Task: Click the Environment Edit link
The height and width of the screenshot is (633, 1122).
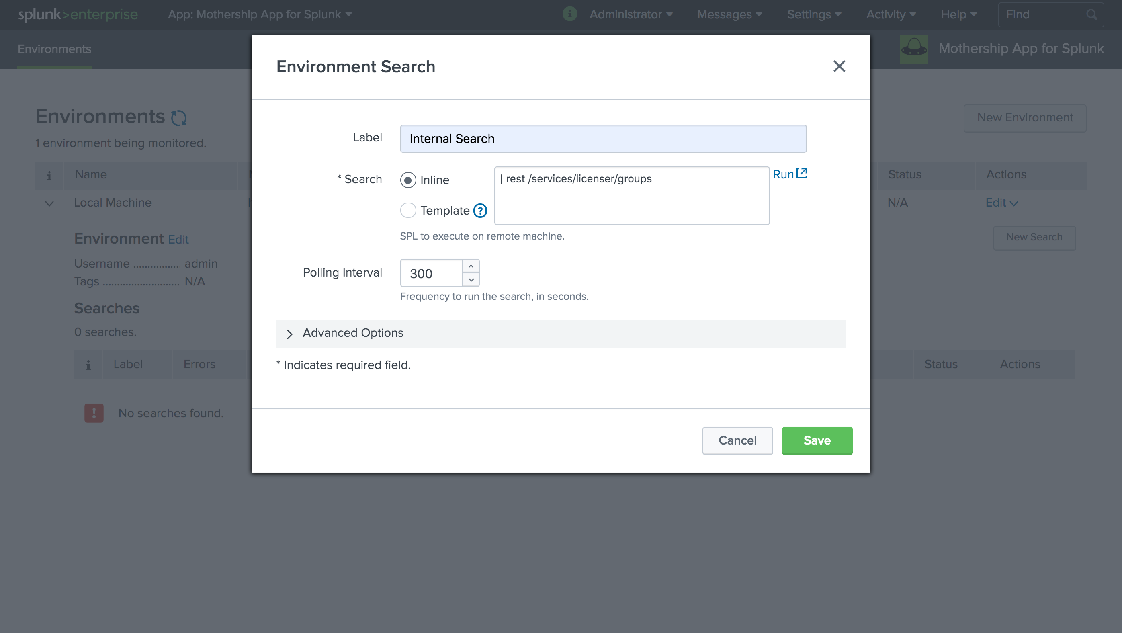Action: (x=178, y=239)
